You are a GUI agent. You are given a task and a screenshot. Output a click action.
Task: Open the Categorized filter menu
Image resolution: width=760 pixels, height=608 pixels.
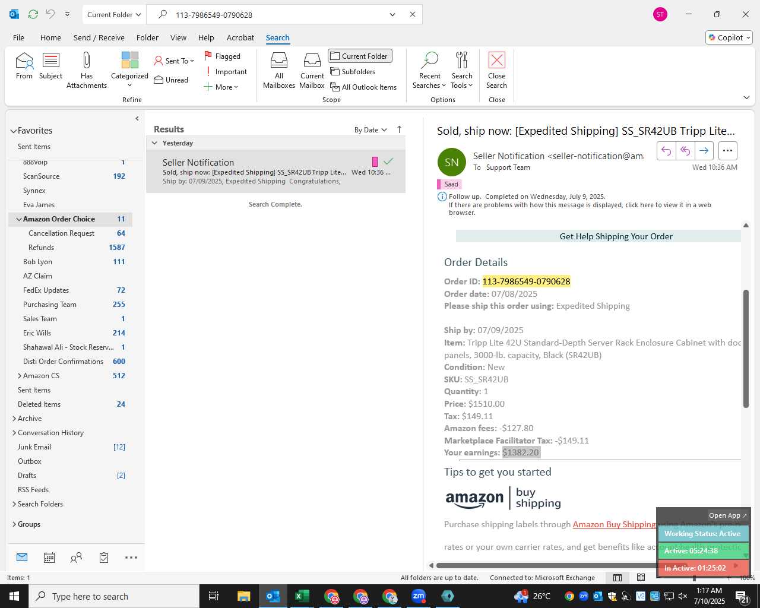pos(129,70)
